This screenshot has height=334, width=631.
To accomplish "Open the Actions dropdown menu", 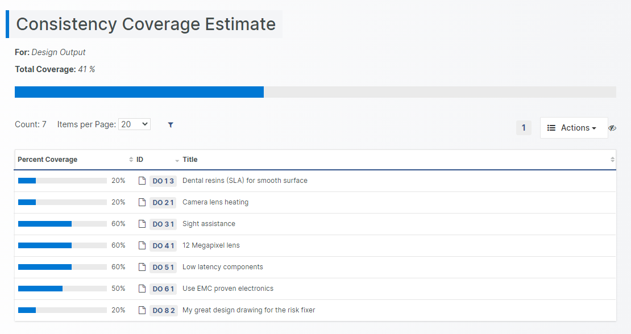I will pyautogui.click(x=573, y=128).
